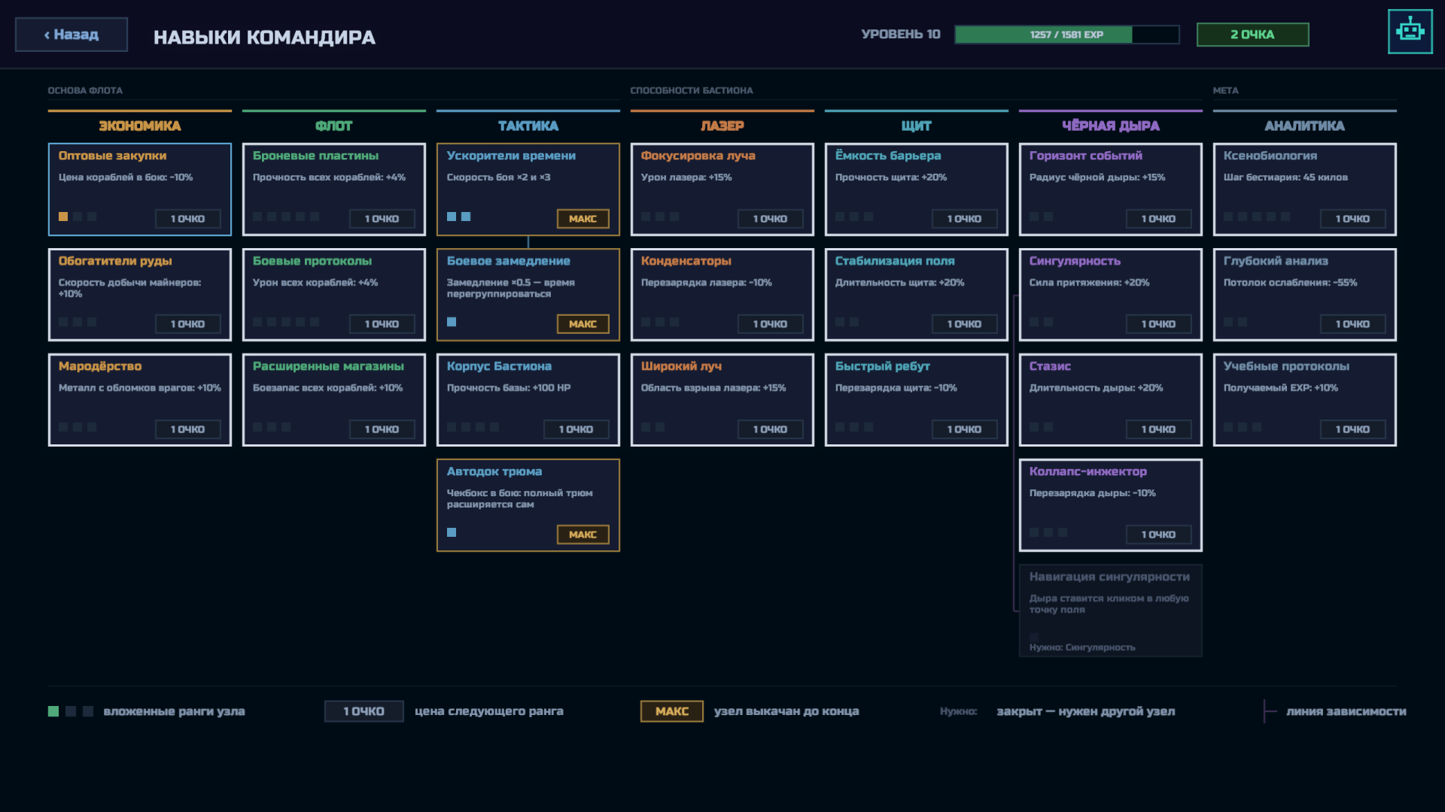The height and width of the screenshot is (812, 1445).
Task: Click the 'Урон лазера: +15%' description
Action: click(686, 177)
